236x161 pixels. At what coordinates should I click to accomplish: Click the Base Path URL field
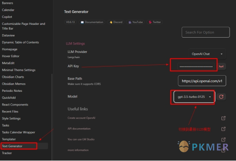[x=202, y=81]
